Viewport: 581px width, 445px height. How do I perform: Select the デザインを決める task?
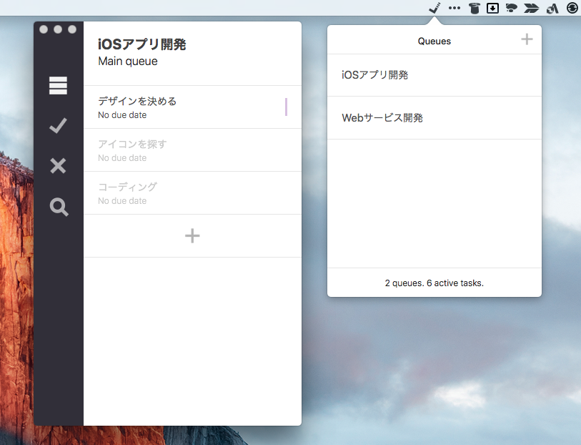coord(192,107)
